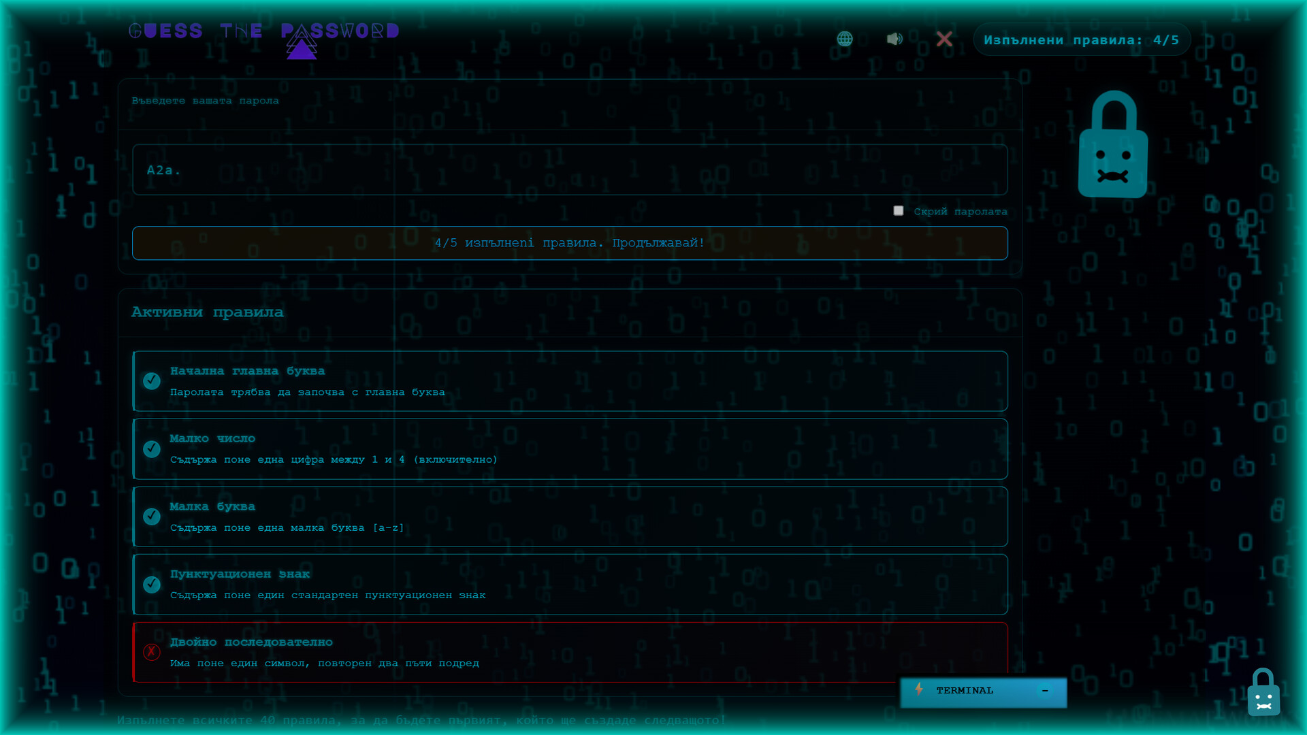Click the 4/5 progress status bar
The image size is (1307, 735).
pos(570,243)
